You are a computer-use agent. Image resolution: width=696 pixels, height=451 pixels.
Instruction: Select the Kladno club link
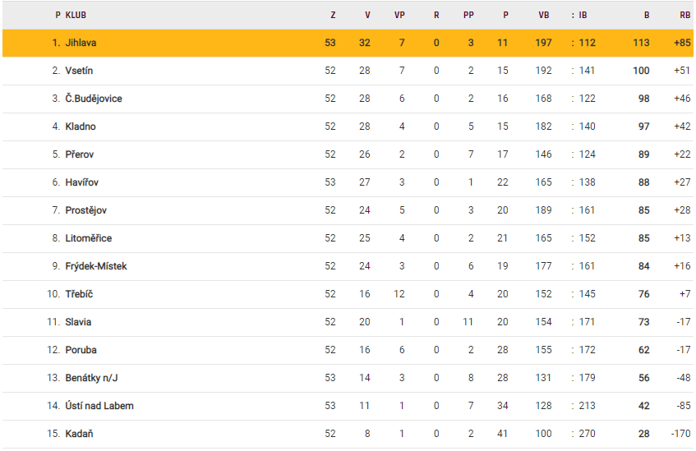[81, 127]
